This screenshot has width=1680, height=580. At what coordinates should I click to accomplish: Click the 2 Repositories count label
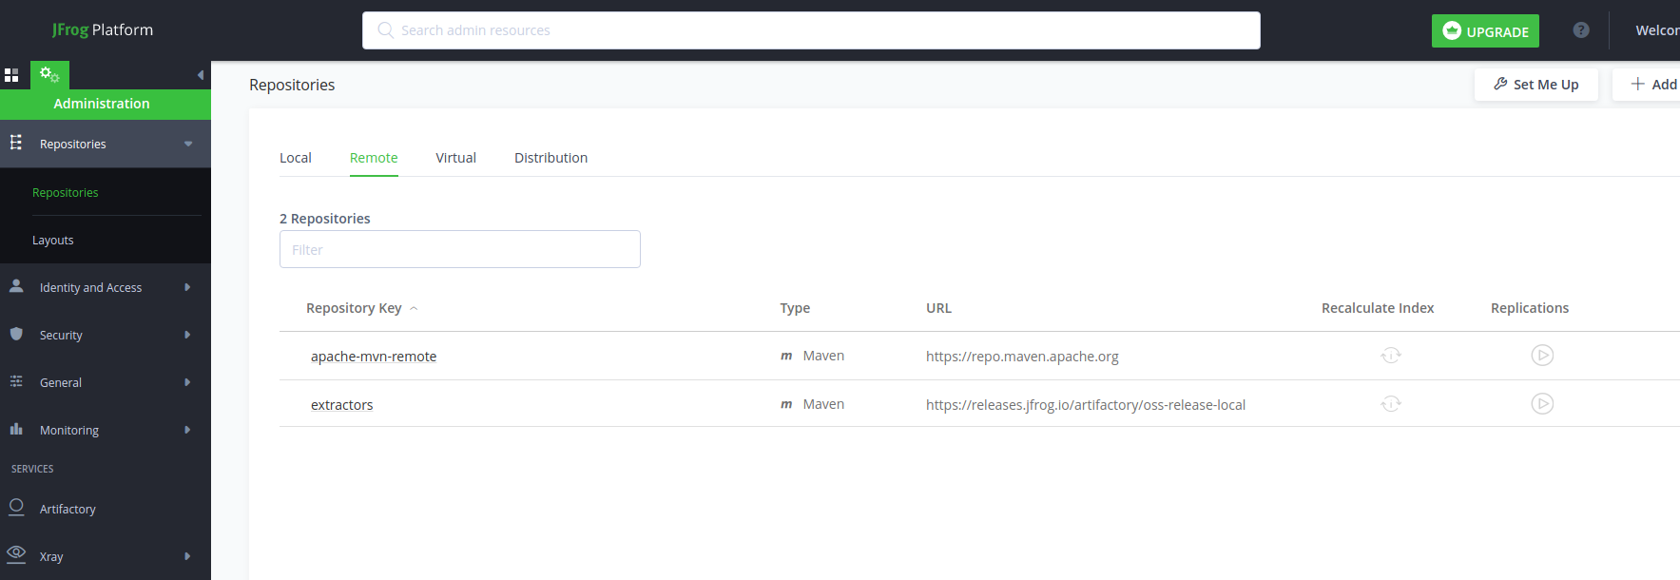point(325,219)
